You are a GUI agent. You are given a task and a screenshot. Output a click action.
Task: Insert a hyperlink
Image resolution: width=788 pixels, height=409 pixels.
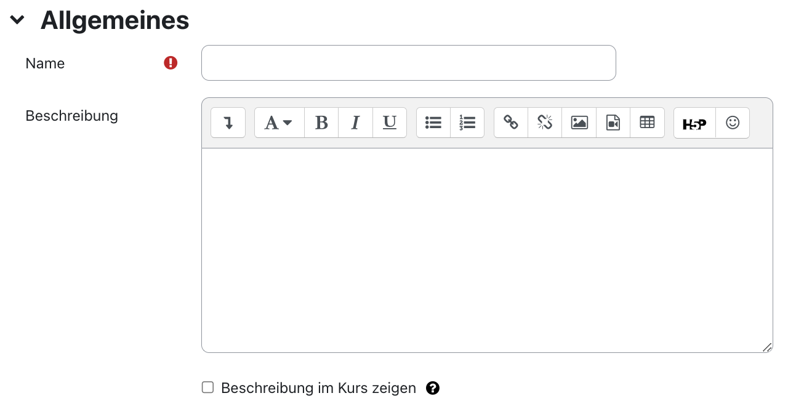click(x=510, y=123)
